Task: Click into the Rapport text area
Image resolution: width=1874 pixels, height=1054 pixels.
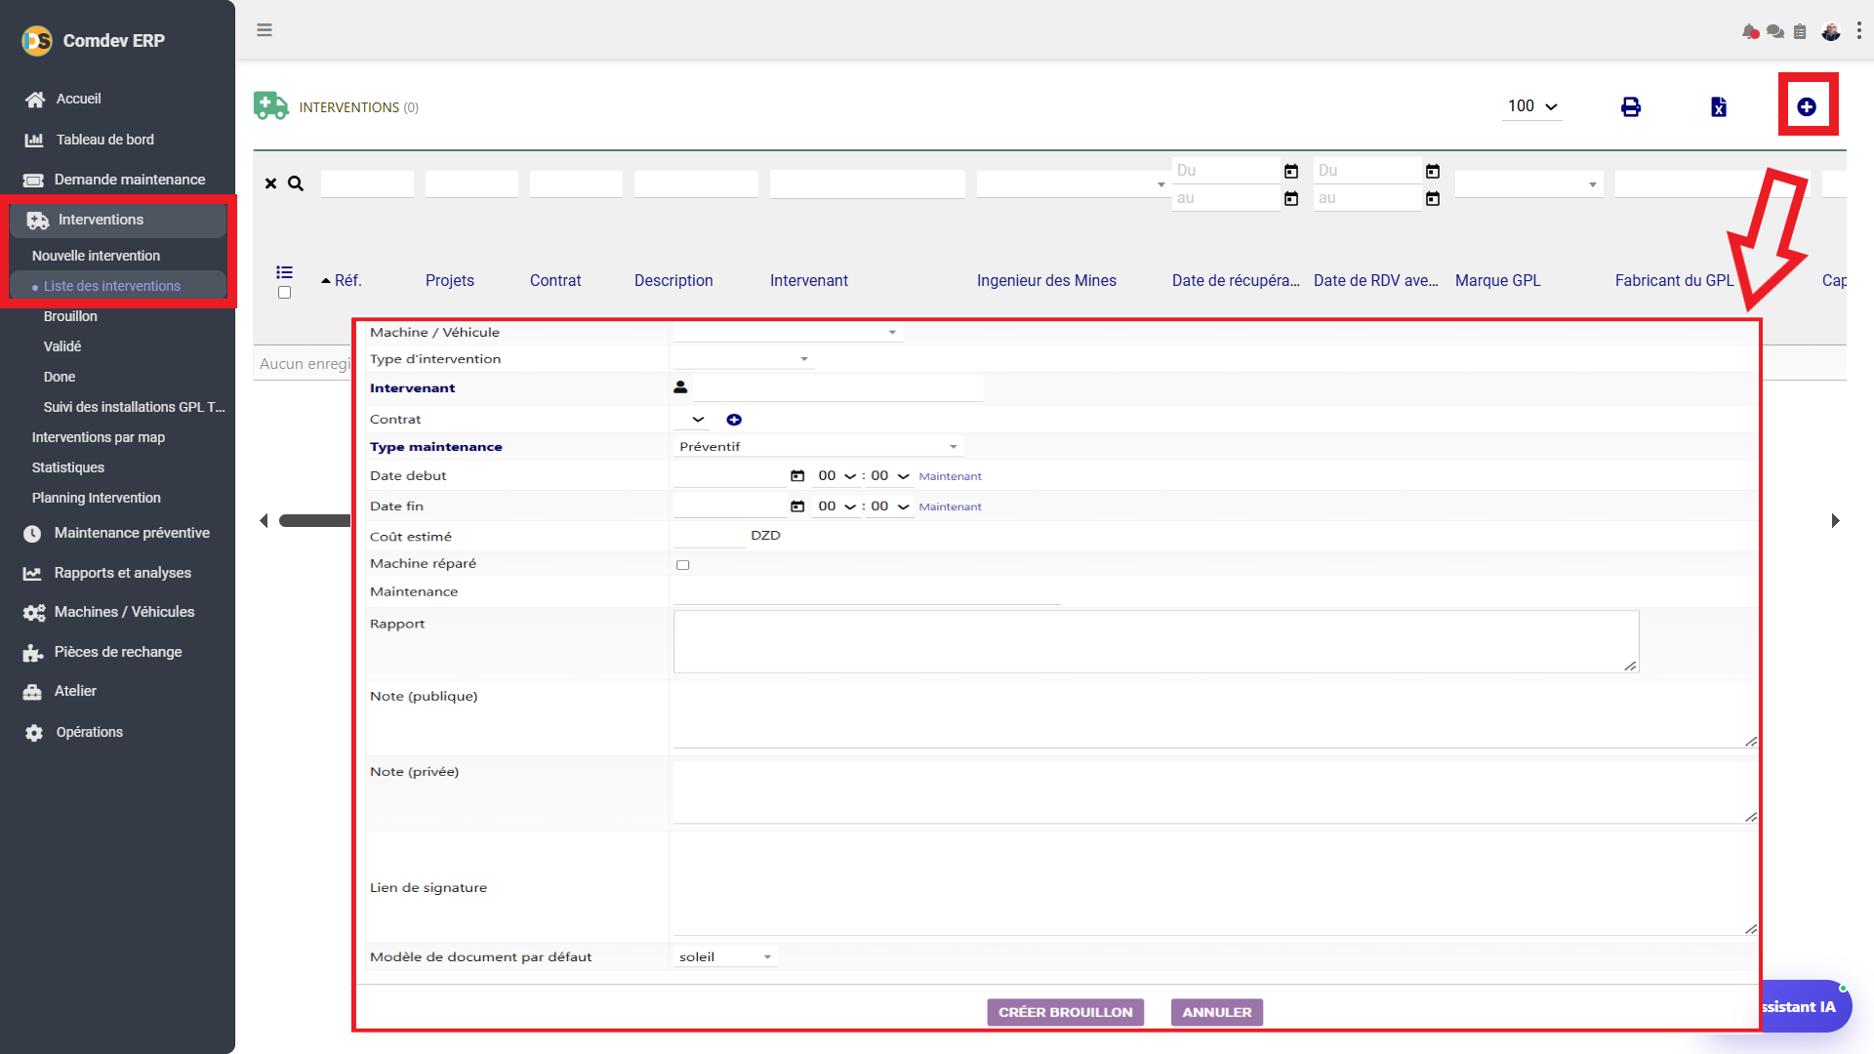Action: pos(1156,641)
